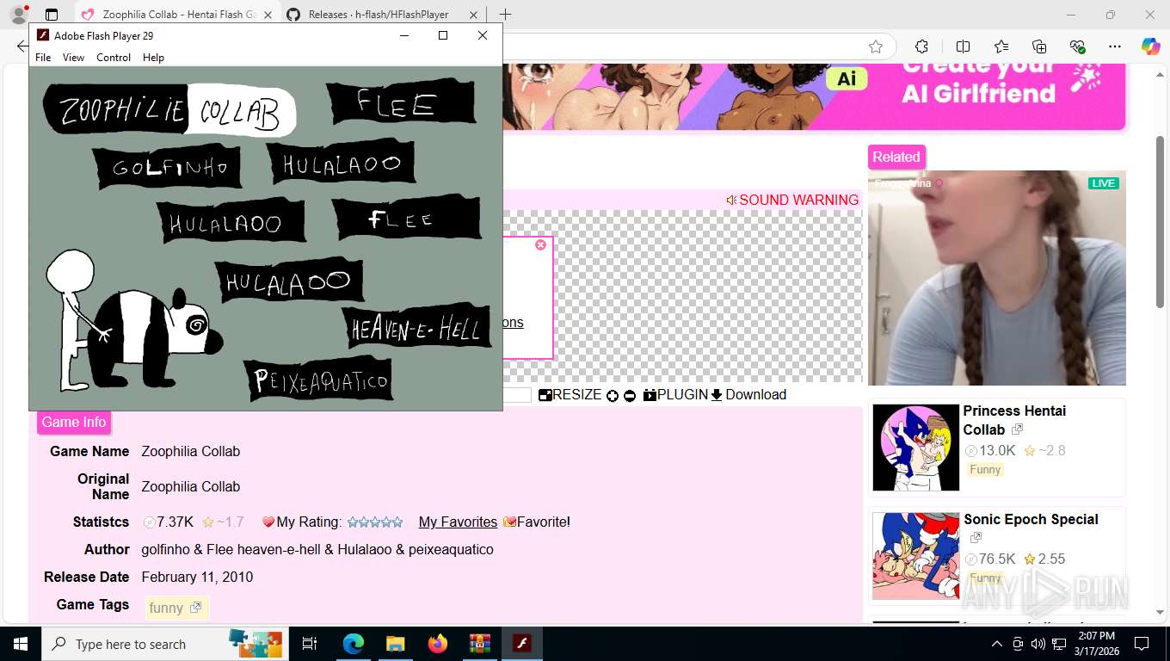Open the Extensions puzzle icon

coord(921,46)
